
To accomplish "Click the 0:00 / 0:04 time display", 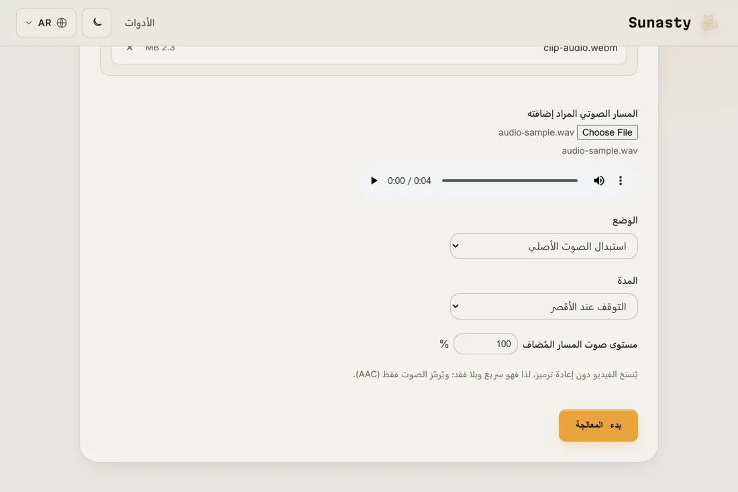I will click(x=409, y=181).
